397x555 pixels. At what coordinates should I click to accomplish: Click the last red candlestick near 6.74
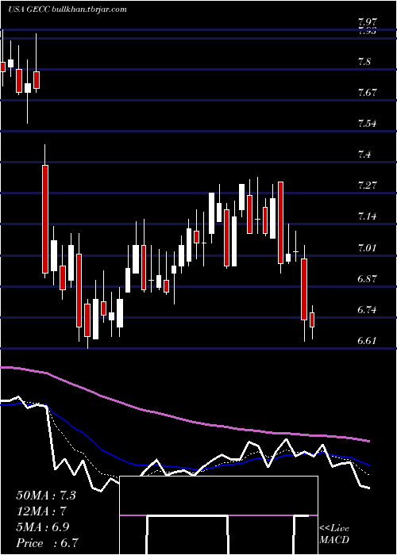(312, 320)
